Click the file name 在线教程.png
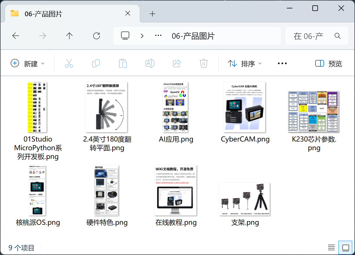This screenshot has width=355, height=255. click(176, 223)
